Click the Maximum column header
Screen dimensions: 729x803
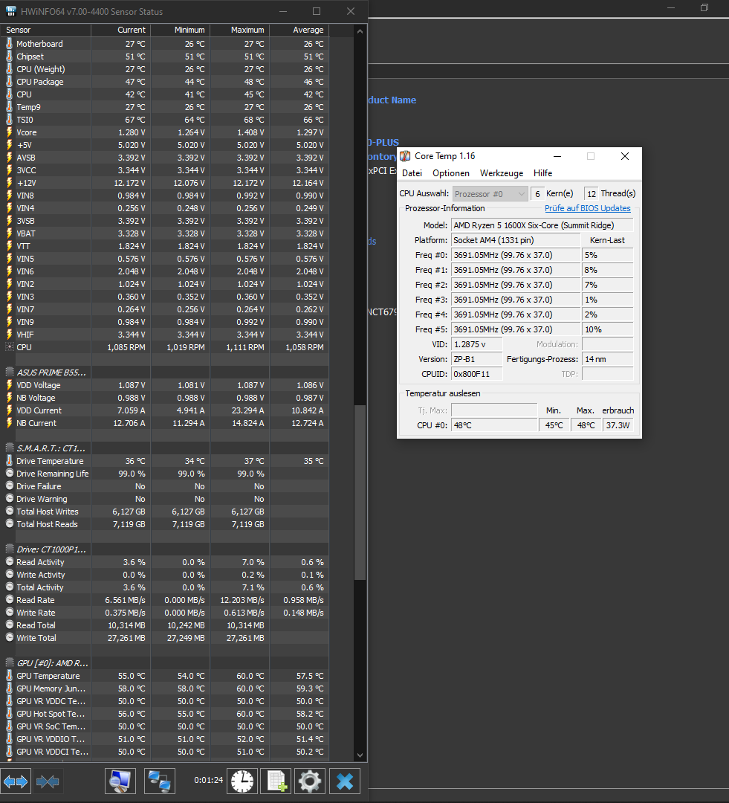point(239,30)
